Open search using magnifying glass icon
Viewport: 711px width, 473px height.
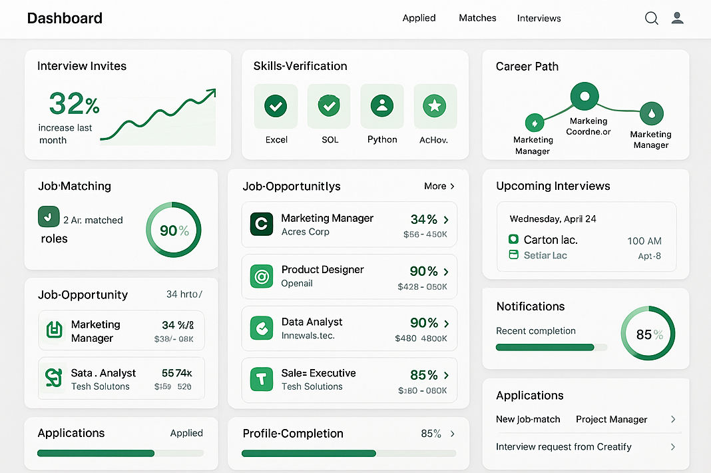click(651, 19)
